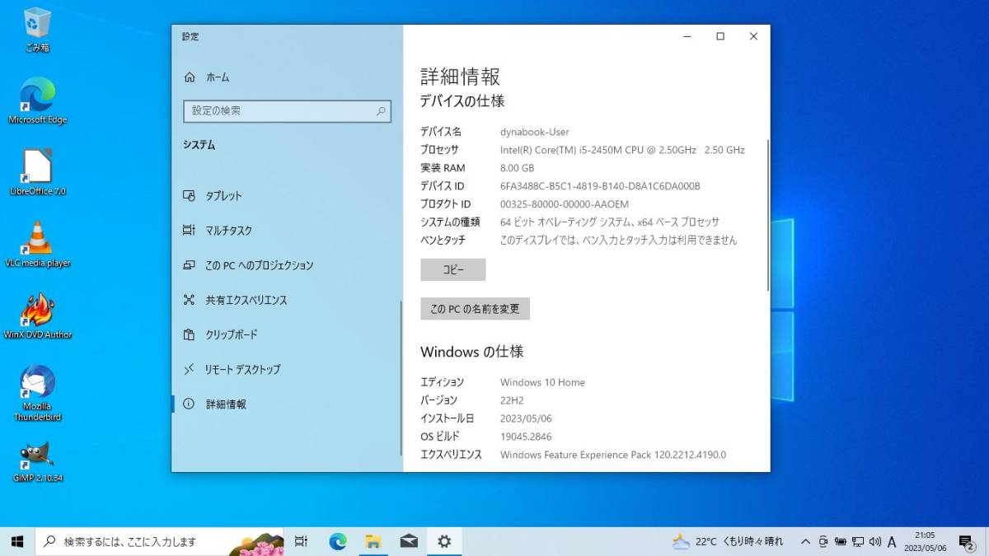Open the volume speaker tray icon
The image size is (989, 556).
[x=874, y=541]
